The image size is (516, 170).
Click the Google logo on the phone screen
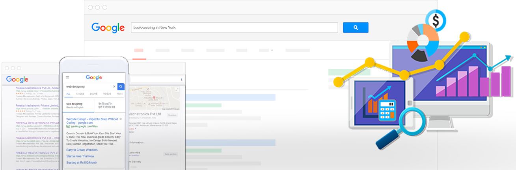pyautogui.click(x=94, y=78)
